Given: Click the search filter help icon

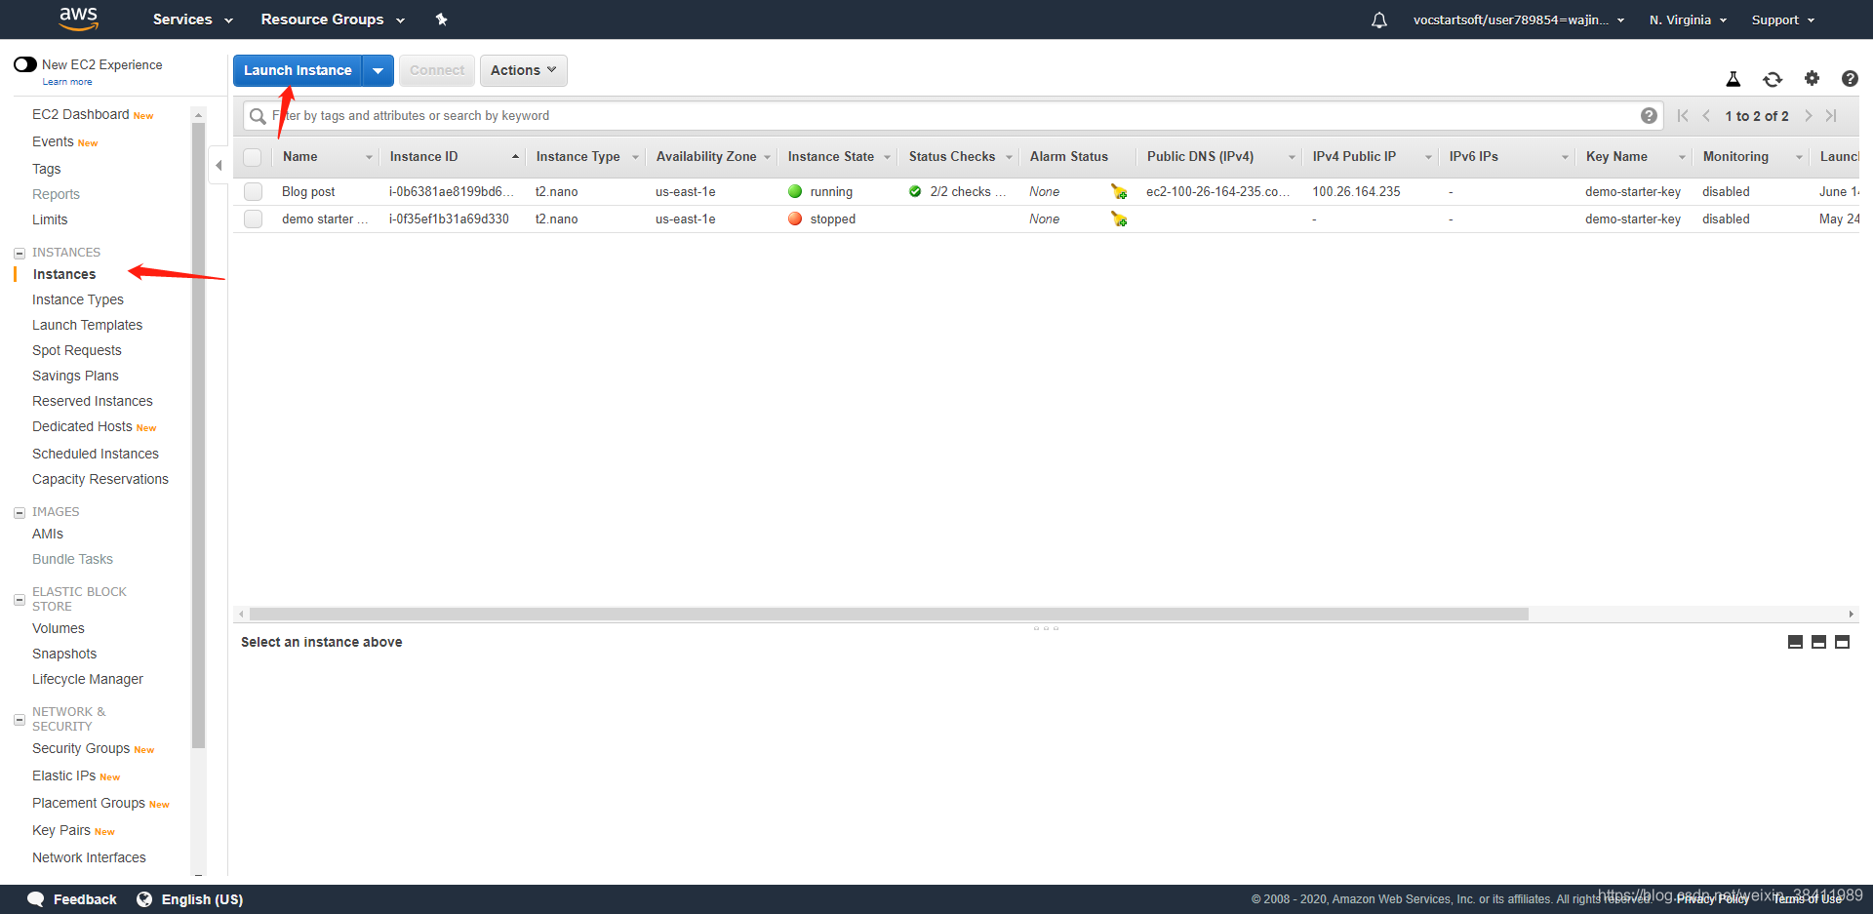Looking at the screenshot, I should [1649, 115].
